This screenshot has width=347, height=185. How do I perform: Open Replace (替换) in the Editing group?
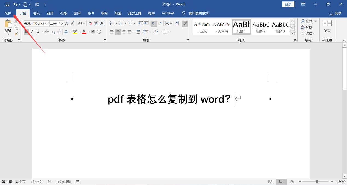306,27
